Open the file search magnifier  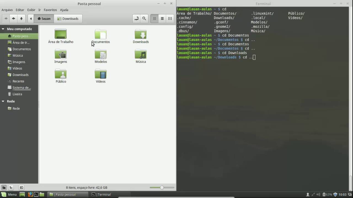pos(144,19)
